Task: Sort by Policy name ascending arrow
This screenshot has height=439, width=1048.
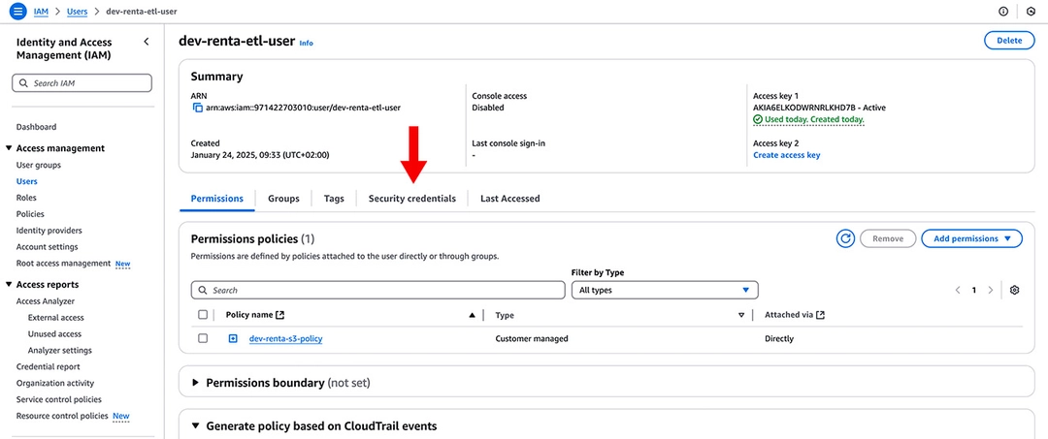Action: point(473,315)
